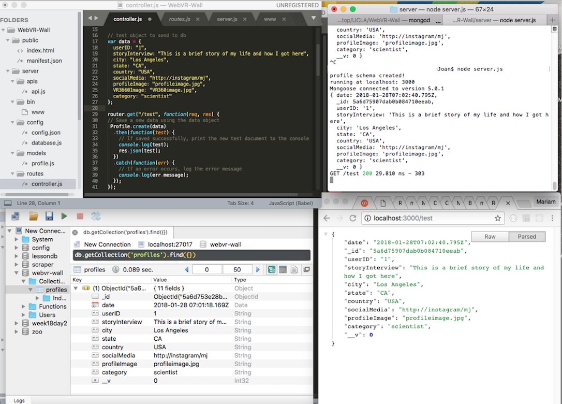The image size is (562, 404).
Task: Switch to the routes.js tab
Action: pos(180,19)
